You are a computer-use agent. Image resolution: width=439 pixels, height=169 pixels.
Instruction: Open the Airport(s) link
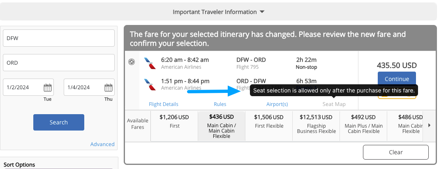pyautogui.click(x=277, y=104)
